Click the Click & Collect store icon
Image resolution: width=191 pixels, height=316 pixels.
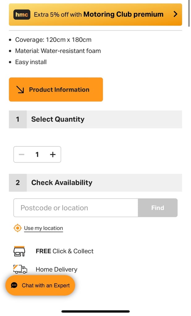[x=19, y=251]
